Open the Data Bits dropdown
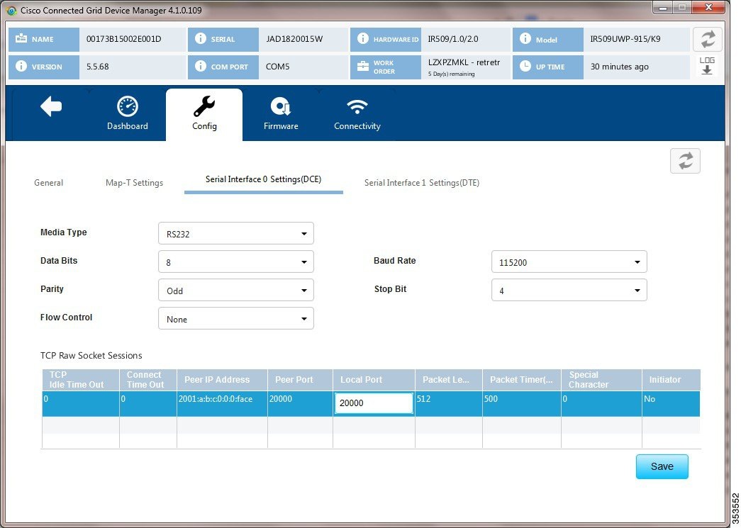The height and width of the screenshot is (528, 741). click(236, 262)
